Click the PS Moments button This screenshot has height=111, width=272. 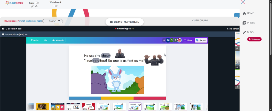point(254,39)
